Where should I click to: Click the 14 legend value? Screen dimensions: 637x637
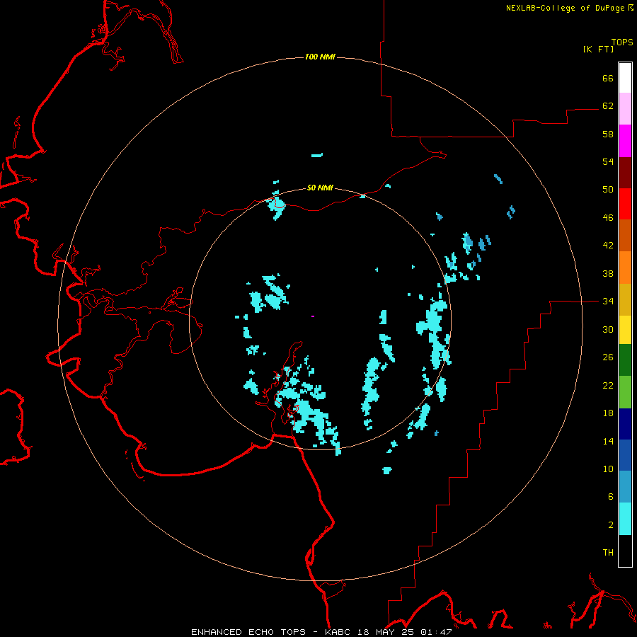pyautogui.click(x=608, y=441)
